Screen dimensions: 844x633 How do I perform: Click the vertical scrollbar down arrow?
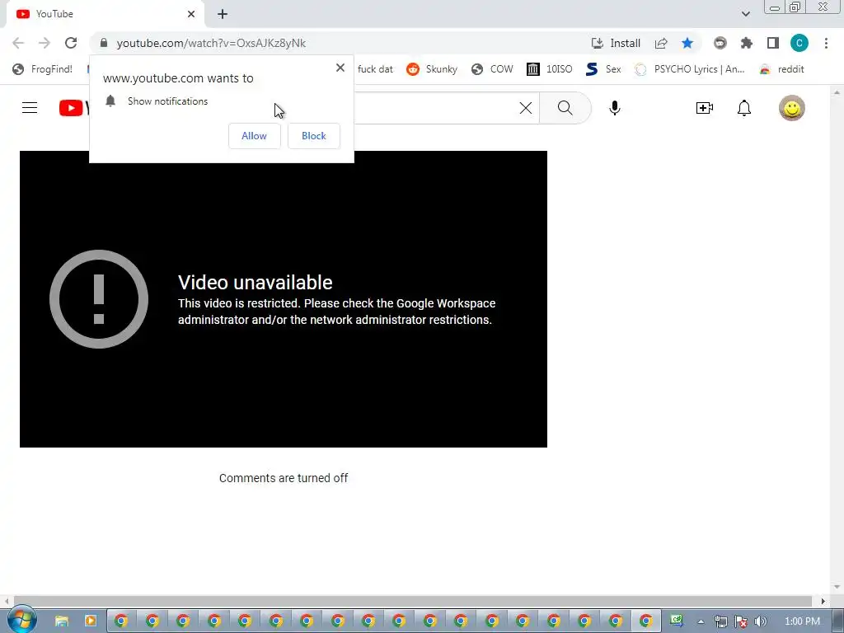837,587
